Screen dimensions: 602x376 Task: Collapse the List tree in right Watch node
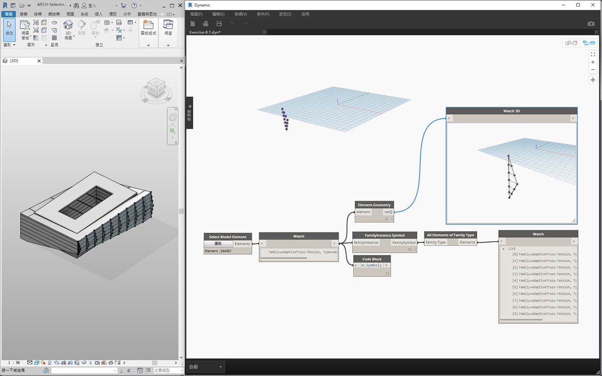click(503, 249)
